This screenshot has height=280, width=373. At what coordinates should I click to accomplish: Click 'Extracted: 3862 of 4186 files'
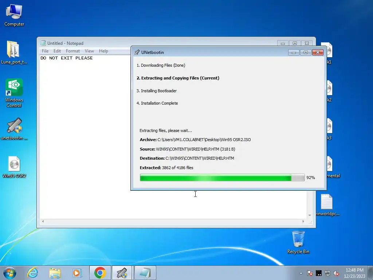click(166, 168)
